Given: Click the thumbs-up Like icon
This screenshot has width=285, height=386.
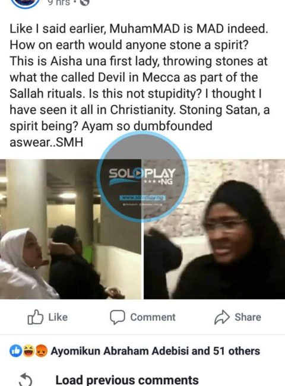Looking at the screenshot, I should (36, 317).
